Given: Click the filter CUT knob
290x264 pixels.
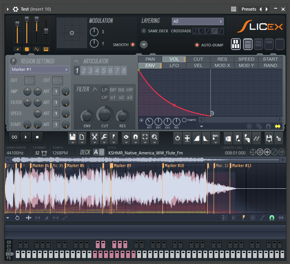Looking at the screenshot, I should [105, 114].
